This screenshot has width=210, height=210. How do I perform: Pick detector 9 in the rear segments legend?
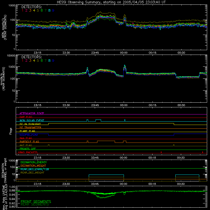tap(53, 61)
